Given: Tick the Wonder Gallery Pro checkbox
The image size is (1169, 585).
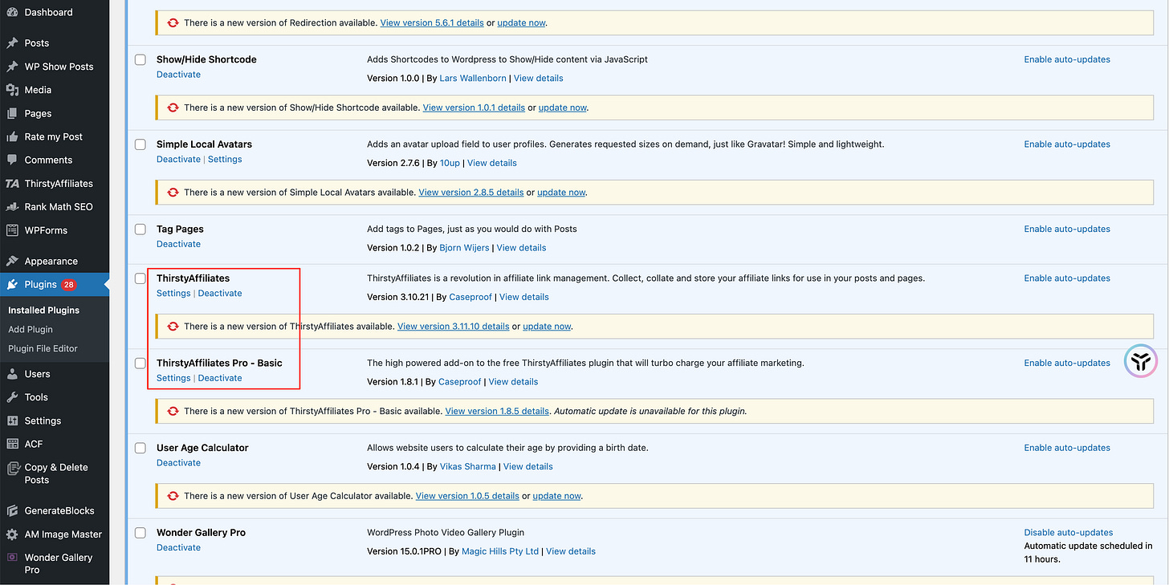Looking at the screenshot, I should click(x=141, y=533).
